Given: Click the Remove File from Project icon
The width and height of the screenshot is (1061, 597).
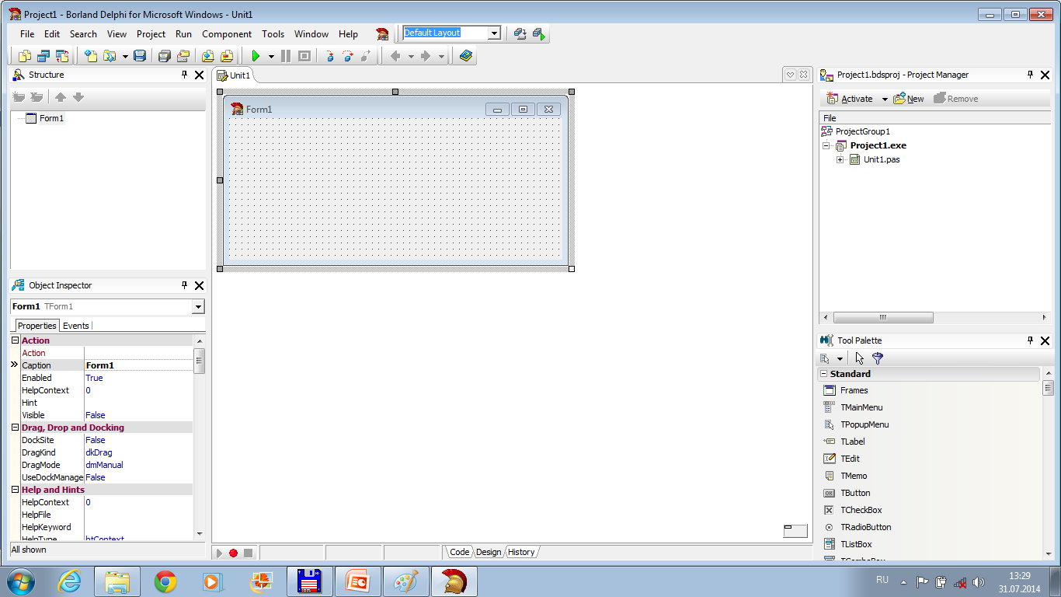Looking at the screenshot, I should tap(226, 56).
